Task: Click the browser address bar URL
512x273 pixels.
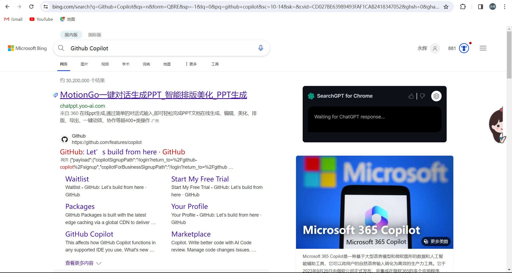Action: (x=245, y=7)
